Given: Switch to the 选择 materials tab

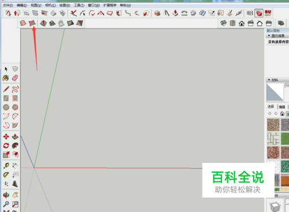Looking at the screenshot, I should tap(271, 107).
